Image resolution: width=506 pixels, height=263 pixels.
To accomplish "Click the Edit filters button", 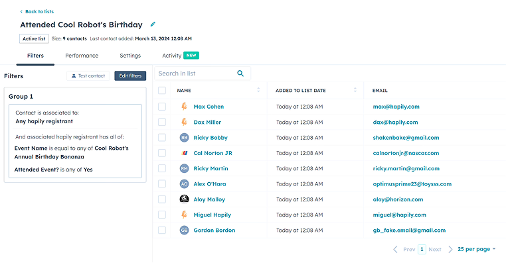I will 130,76.
